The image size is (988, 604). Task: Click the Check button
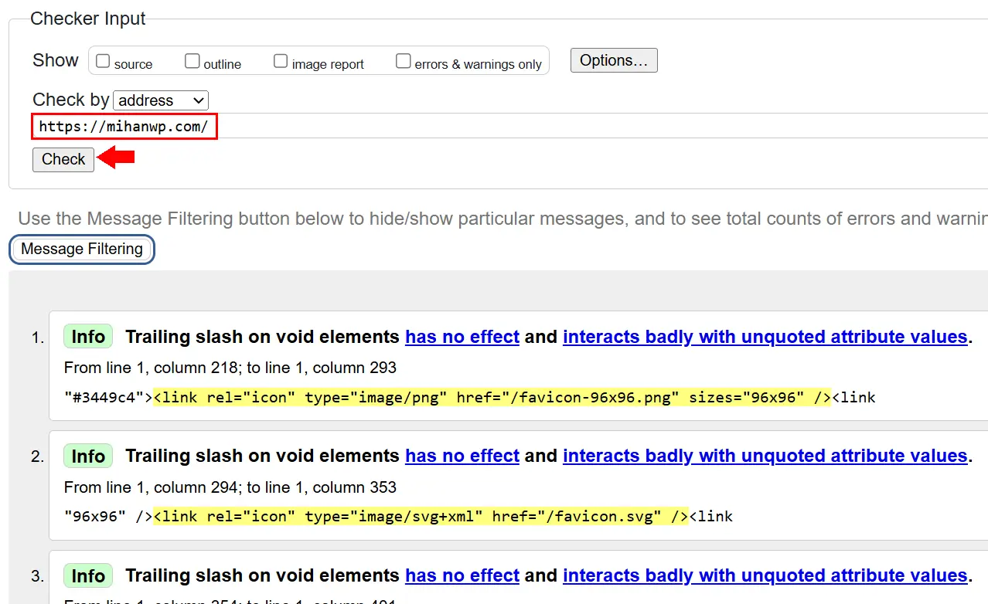[x=63, y=159]
